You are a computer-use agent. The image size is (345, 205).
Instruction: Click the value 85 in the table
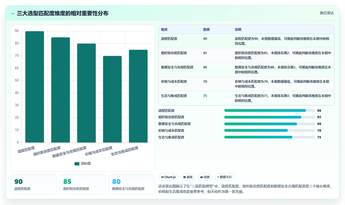(x=205, y=53)
